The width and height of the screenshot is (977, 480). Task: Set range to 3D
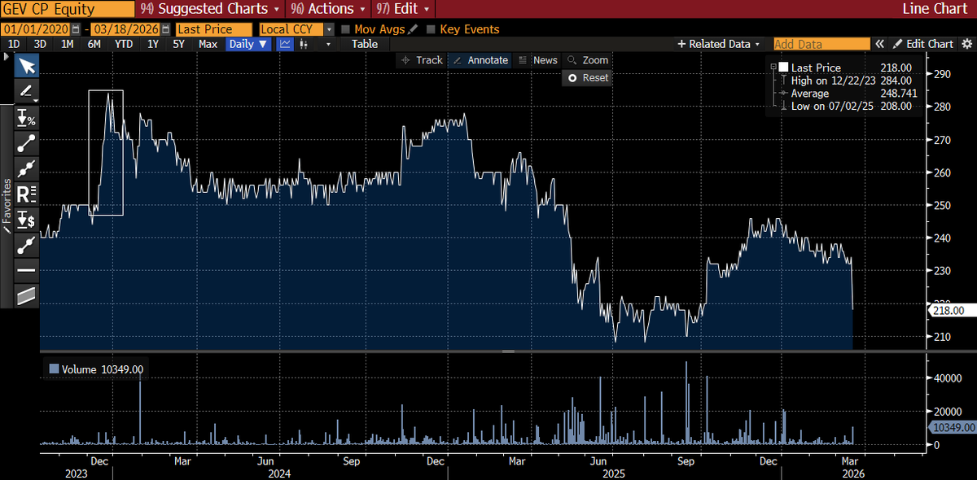[x=40, y=44]
